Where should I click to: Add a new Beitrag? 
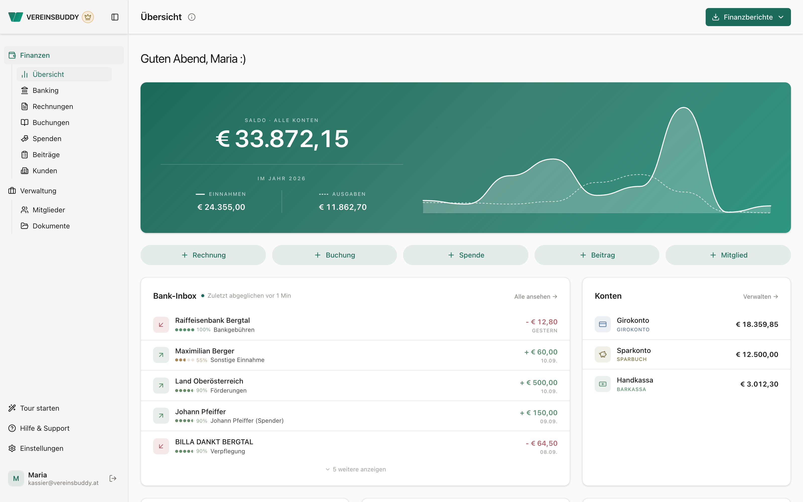597,255
